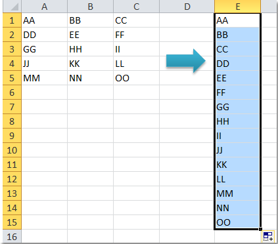The image size is (278, 244).
Task: Select row 16 header
Action: [12, 237]
